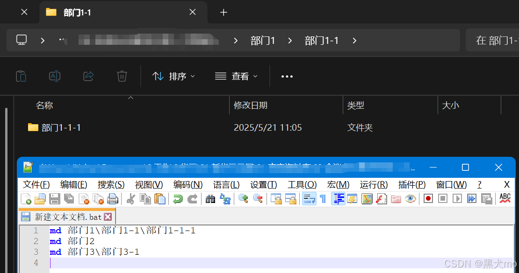Close the 新建文本文档.bat tab

pyautogui.click(x=108, y=217)
